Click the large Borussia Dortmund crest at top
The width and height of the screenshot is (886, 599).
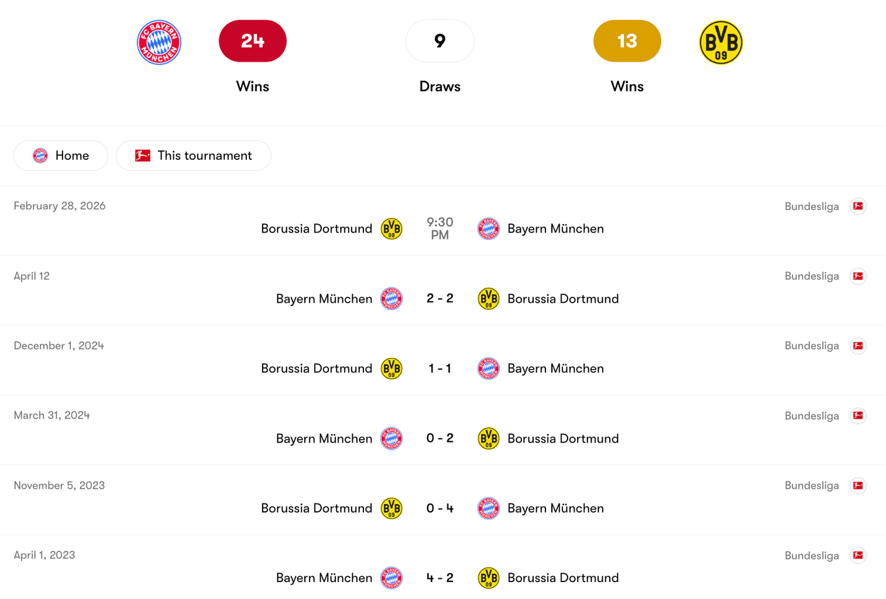point(720,42)
